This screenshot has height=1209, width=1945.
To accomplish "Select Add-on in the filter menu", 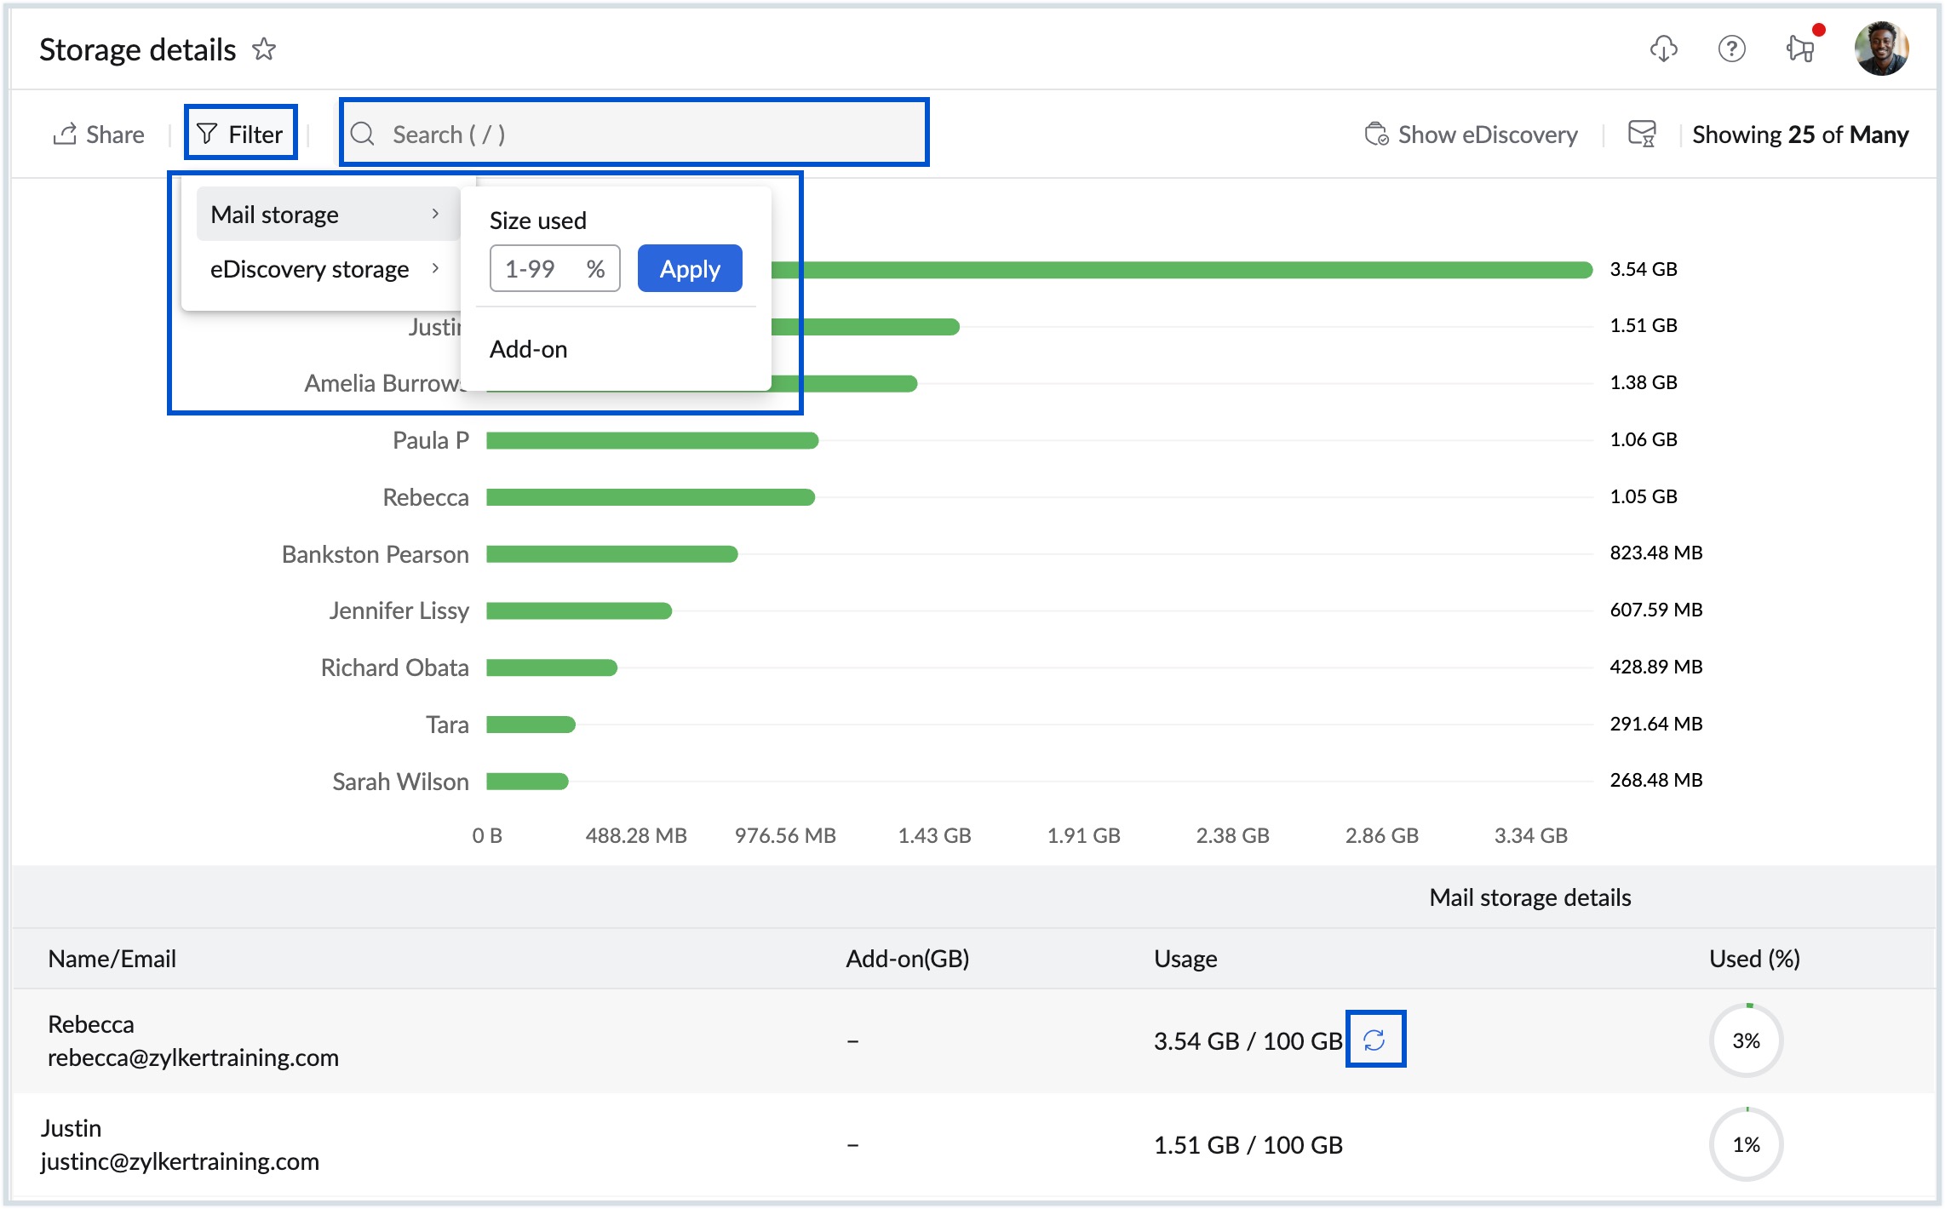I will point(528,348).
